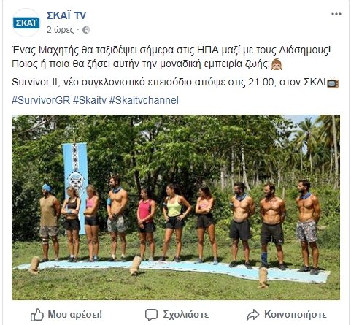Open the Survivor contestants photo

(x=176, y=207)
